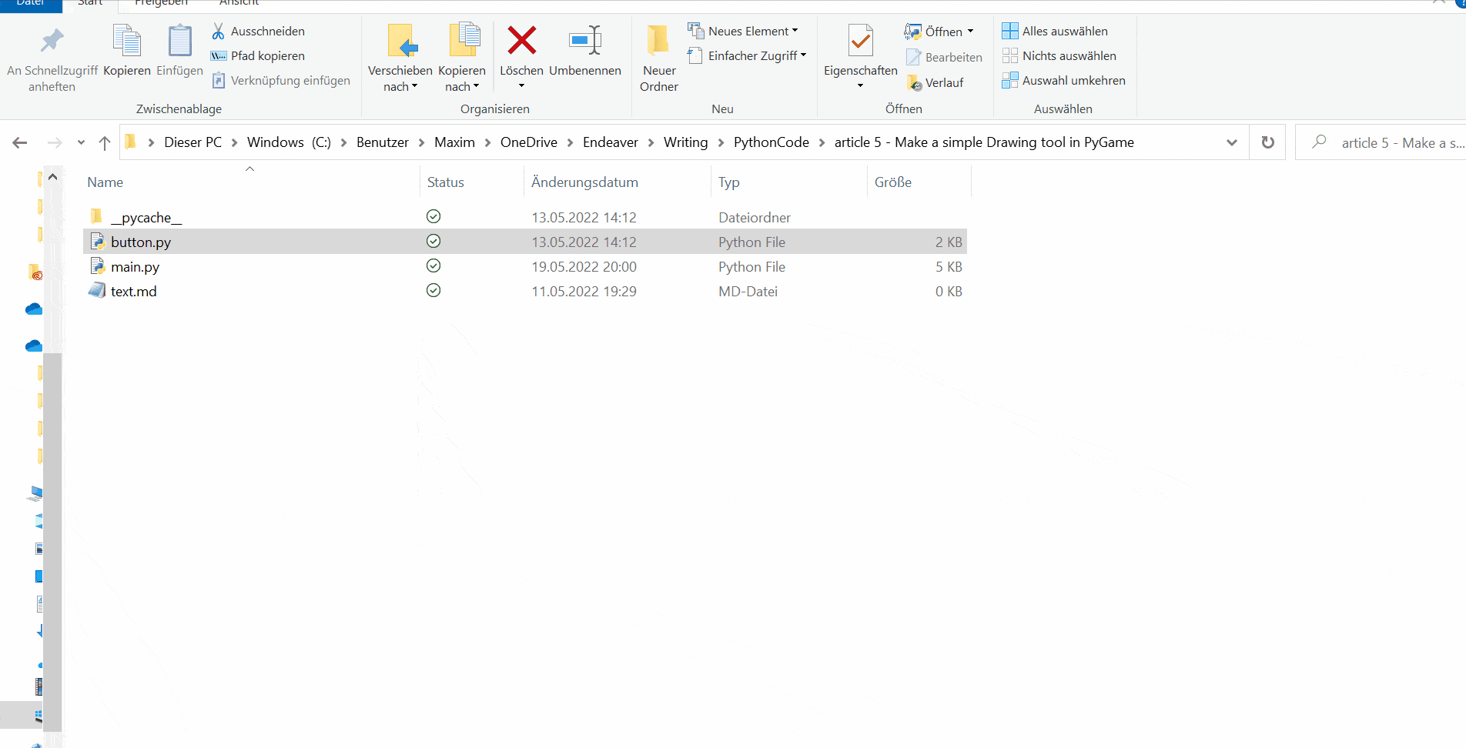
Task: Select all files with Alles auswählen
Action: pos(1056,31)
